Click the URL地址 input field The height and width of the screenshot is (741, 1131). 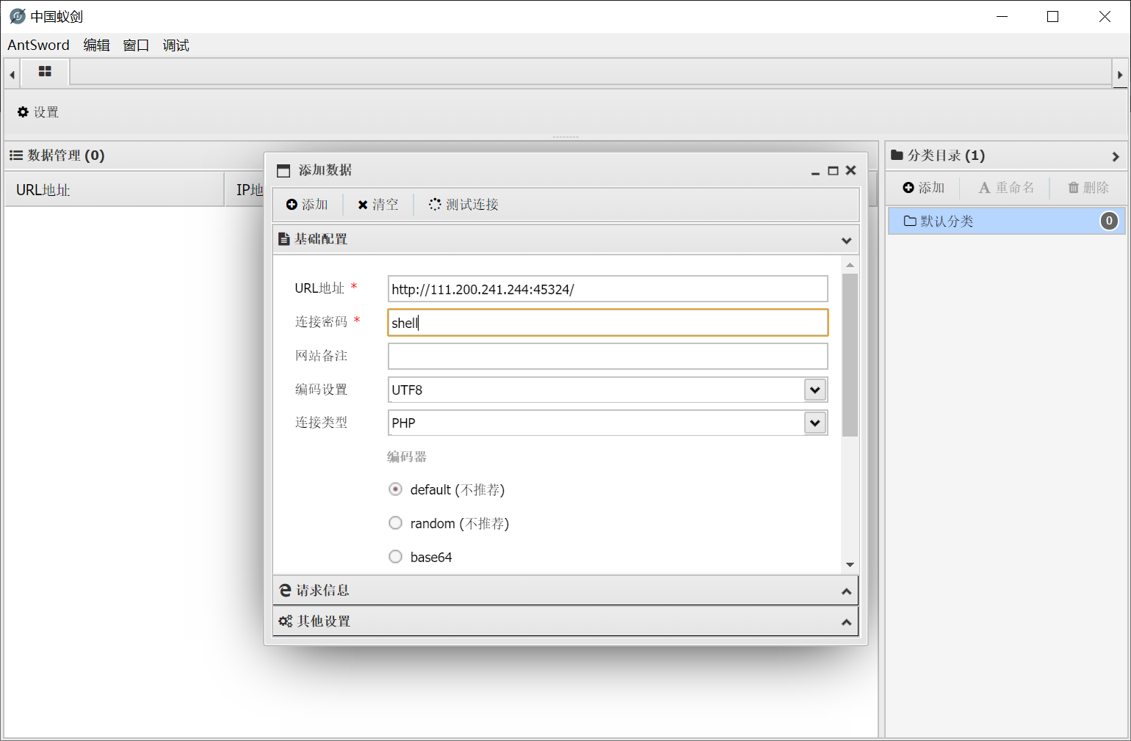pos(608,289)
